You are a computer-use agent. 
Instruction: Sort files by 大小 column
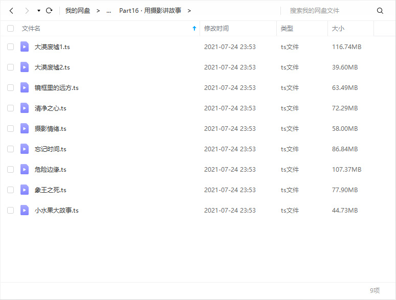(x=338, y=28)
